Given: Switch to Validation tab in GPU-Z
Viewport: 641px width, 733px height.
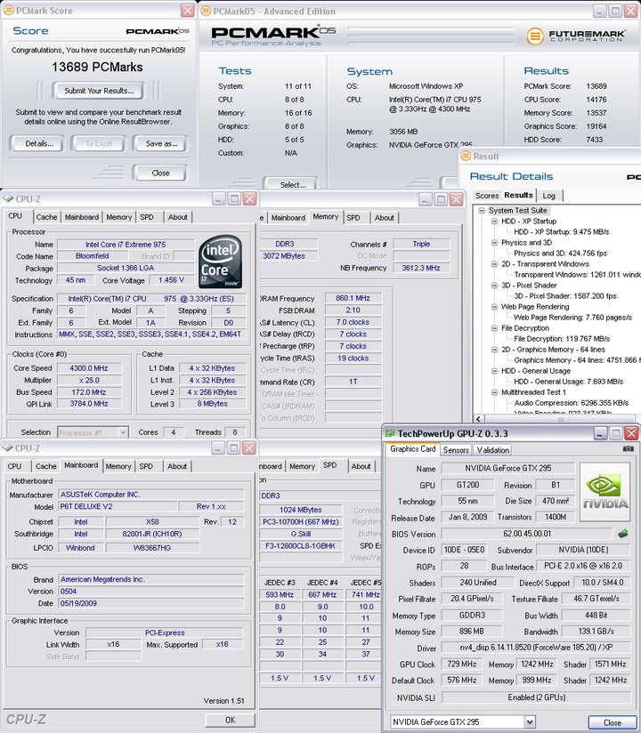Looking at the screenshot, I should [492, 450].
